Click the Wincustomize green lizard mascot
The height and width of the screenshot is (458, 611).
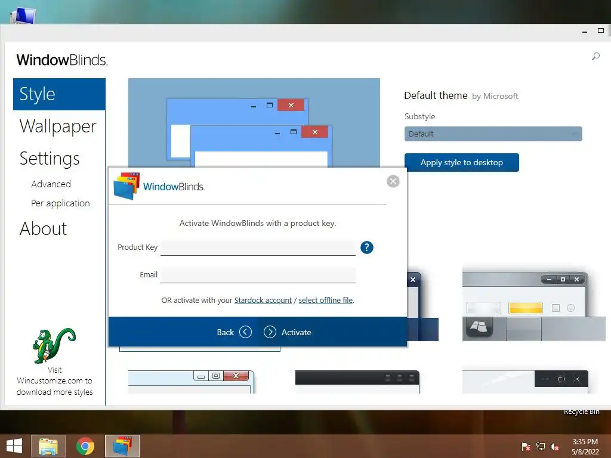tap(54, 345)
